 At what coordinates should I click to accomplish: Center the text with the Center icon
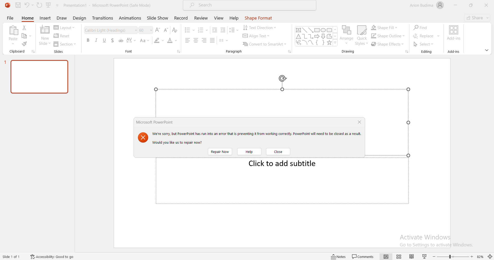[196, 40]
